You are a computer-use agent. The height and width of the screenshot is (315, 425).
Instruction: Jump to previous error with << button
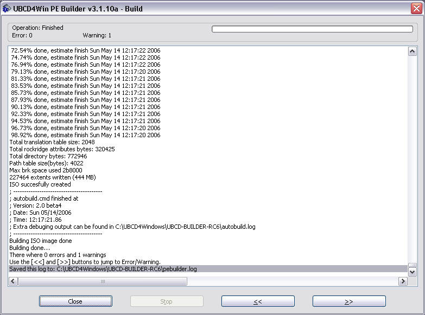point(258,301)
